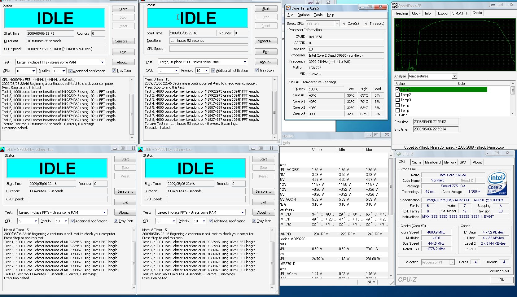Click Help menu in hardware monitor window

coord(286,143)
